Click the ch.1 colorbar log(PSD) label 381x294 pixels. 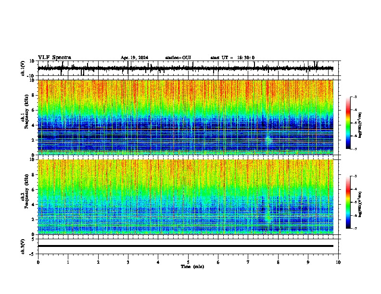(360, 125)
